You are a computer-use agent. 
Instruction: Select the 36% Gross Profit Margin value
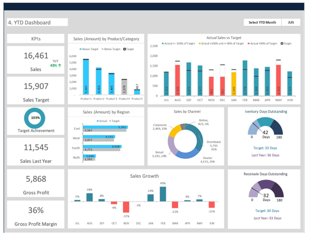(x=36, y=210)
